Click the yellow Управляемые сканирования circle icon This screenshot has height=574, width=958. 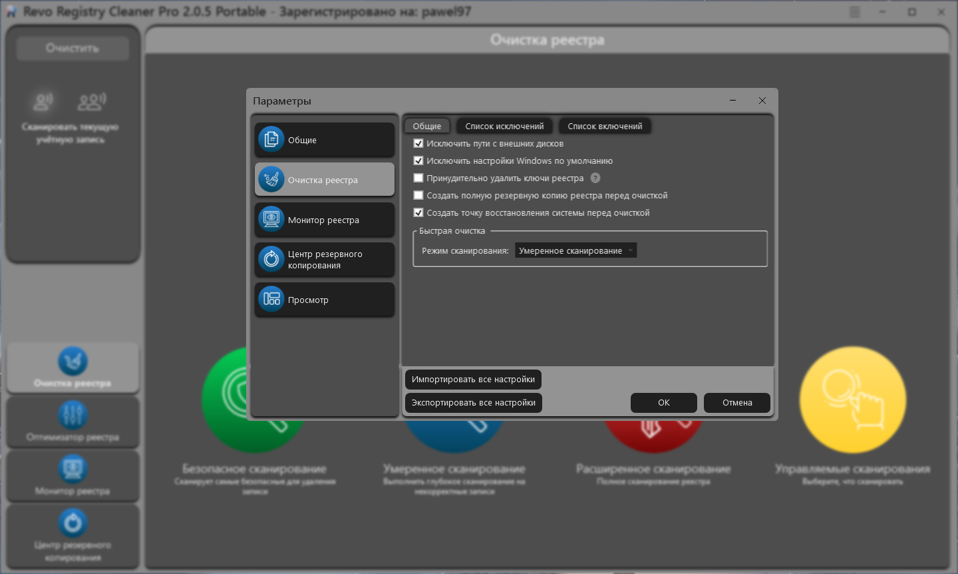pyautogui.click(x=852, y=400)
